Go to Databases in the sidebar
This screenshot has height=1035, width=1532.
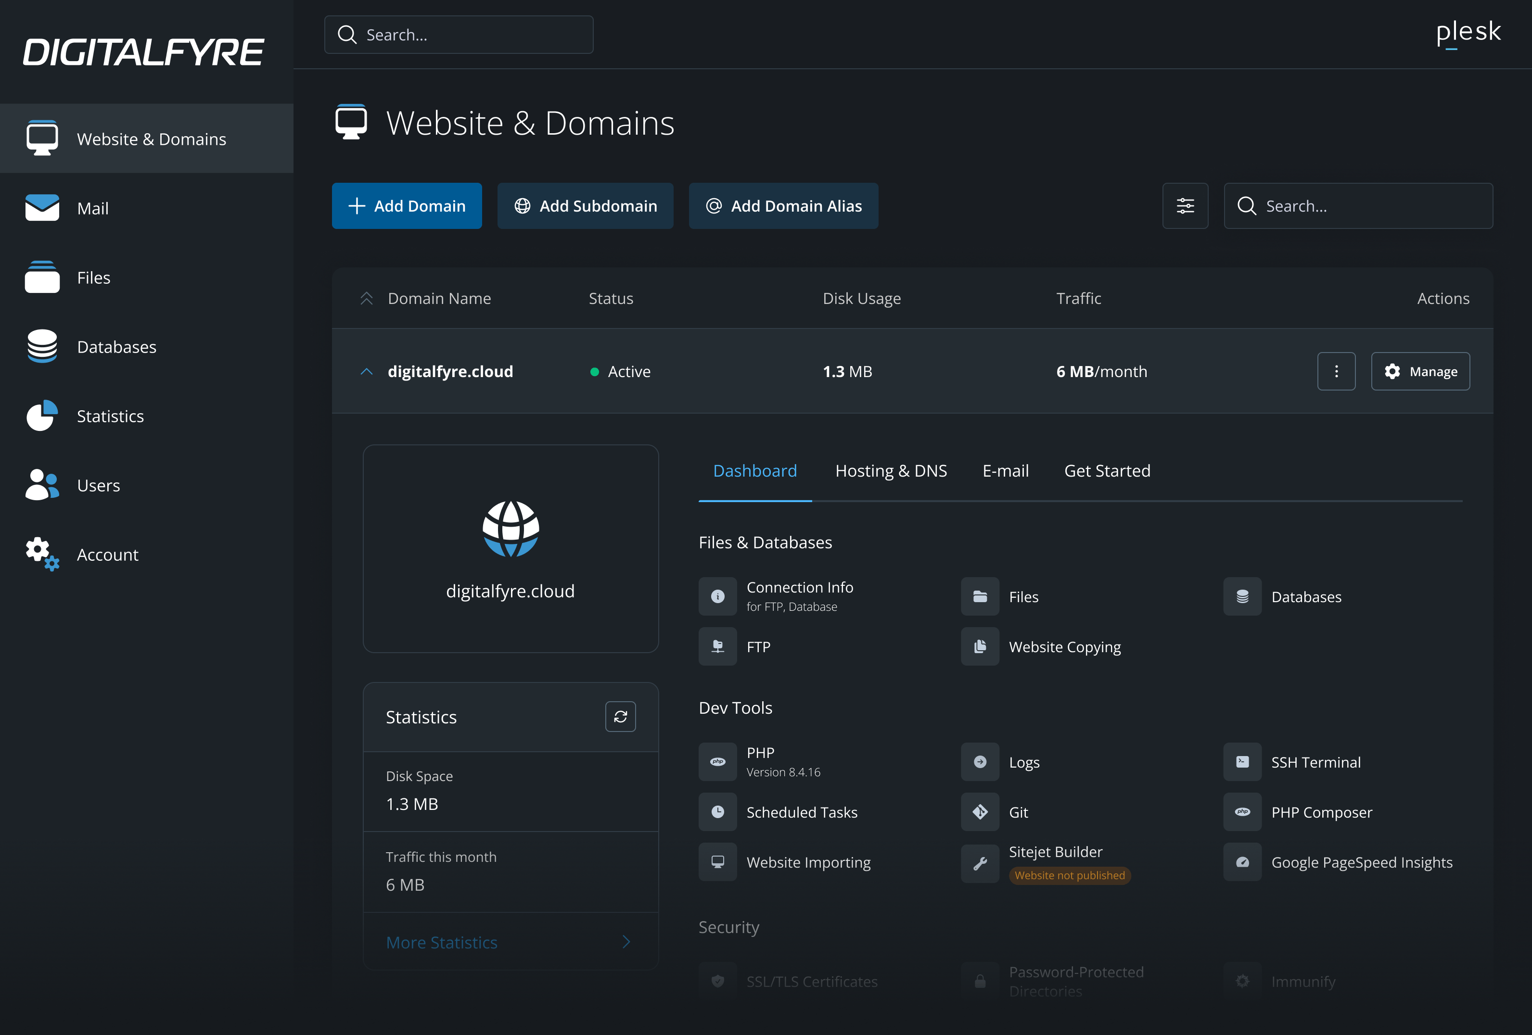(146, 347)
